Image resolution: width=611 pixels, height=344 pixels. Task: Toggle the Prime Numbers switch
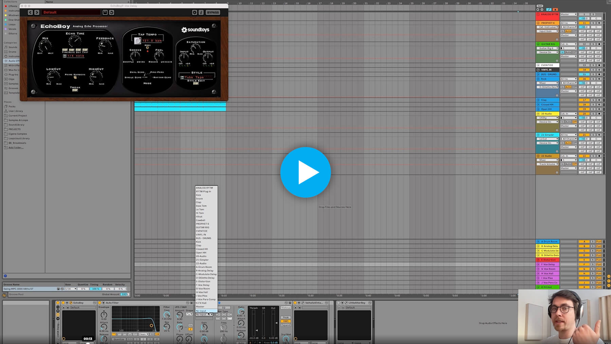click(75, 77)
